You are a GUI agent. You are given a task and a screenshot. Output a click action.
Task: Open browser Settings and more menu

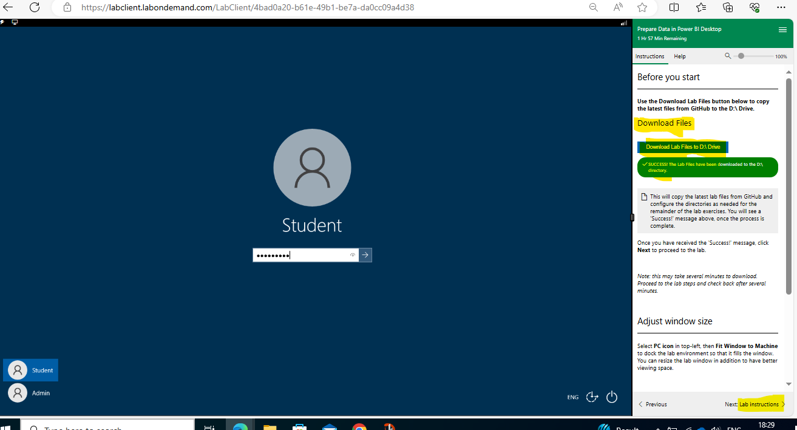coord(781,8)
